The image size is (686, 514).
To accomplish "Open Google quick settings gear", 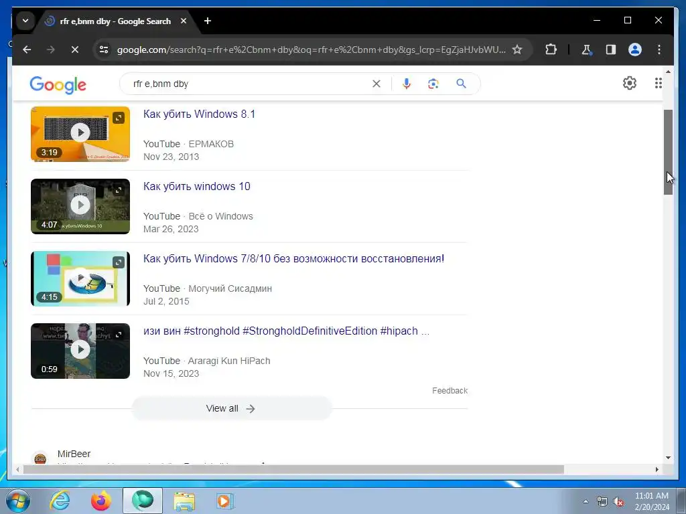I will 630,83.
